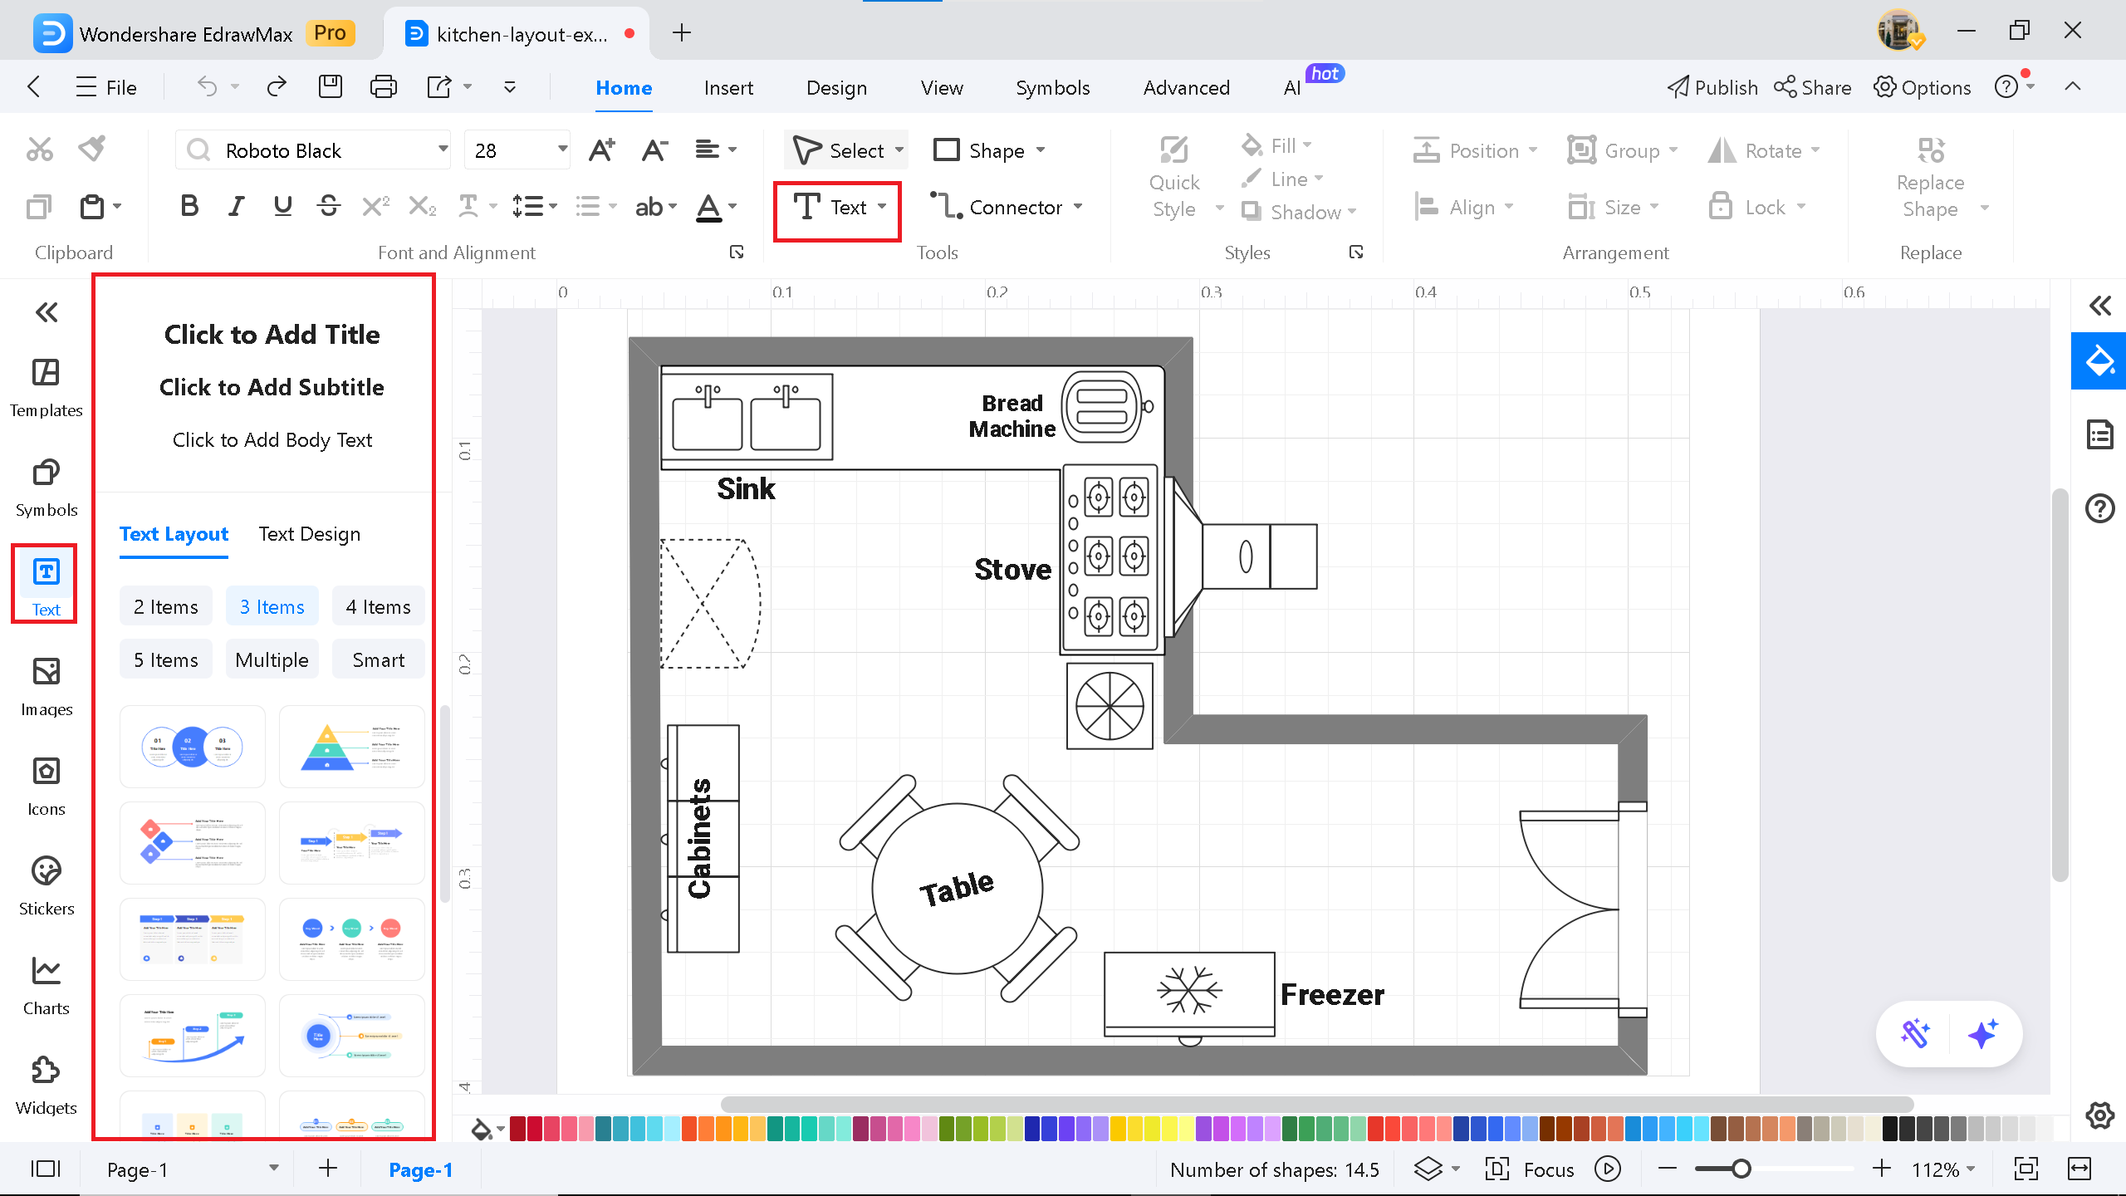Viewport: 2126px width, 1196px height.
Task: Open the Stickers sidebar panel
Action: (x=46, y=886)
